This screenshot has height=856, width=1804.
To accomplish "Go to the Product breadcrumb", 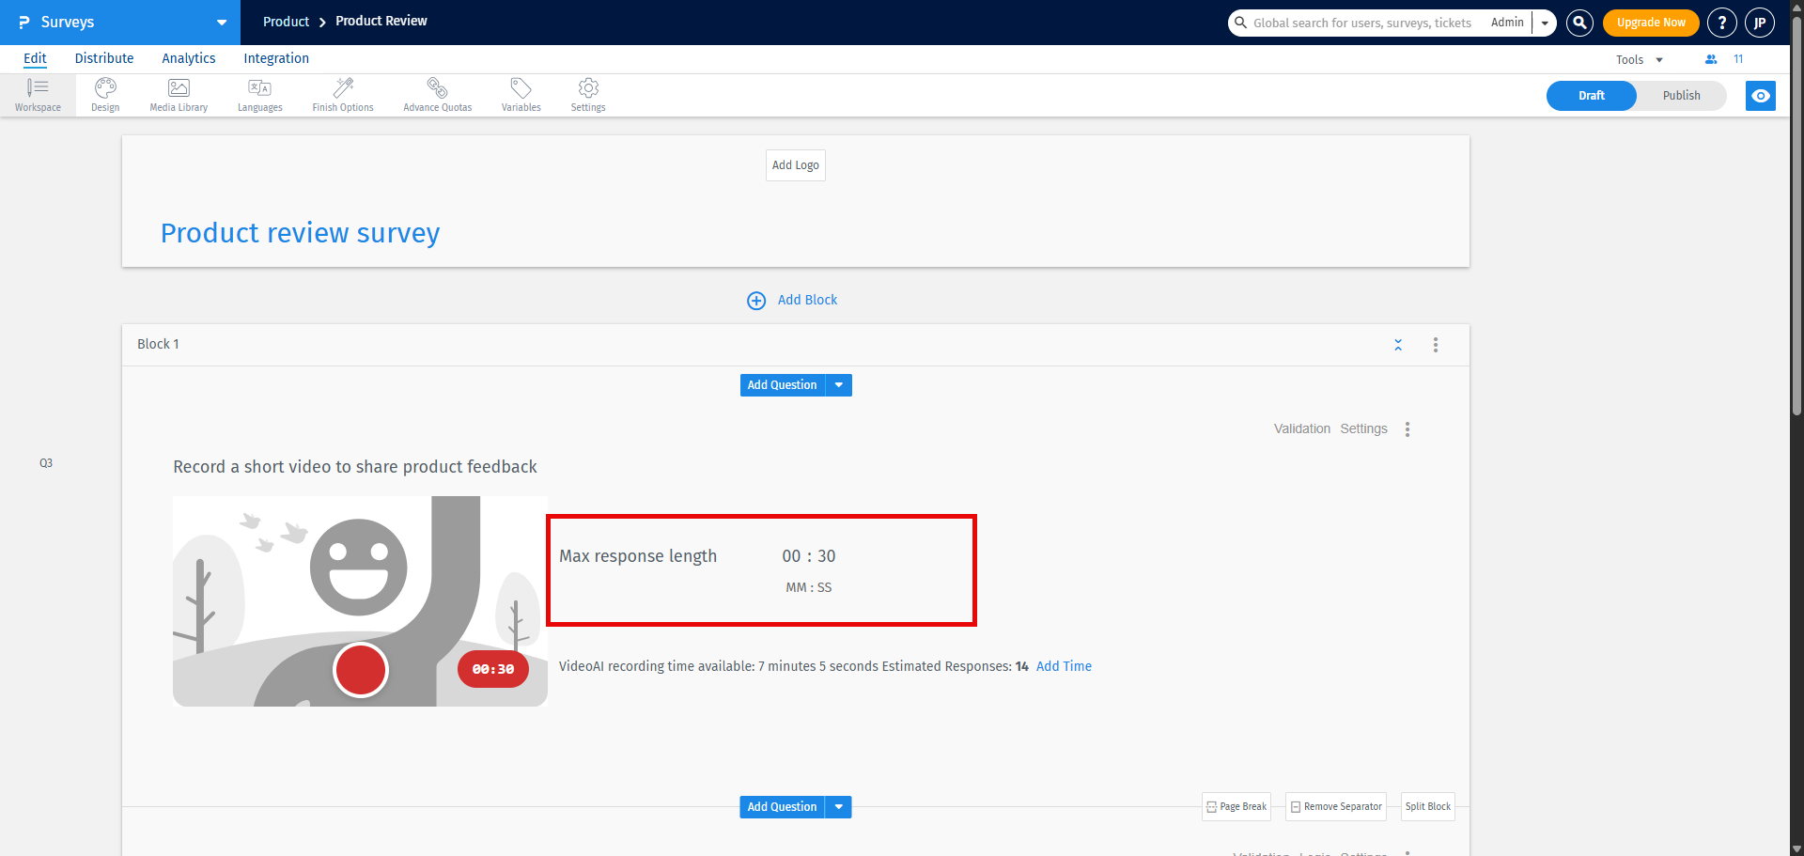I will point(286,22).
